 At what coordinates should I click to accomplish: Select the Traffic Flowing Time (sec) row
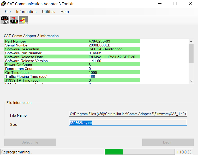[72, 76]
